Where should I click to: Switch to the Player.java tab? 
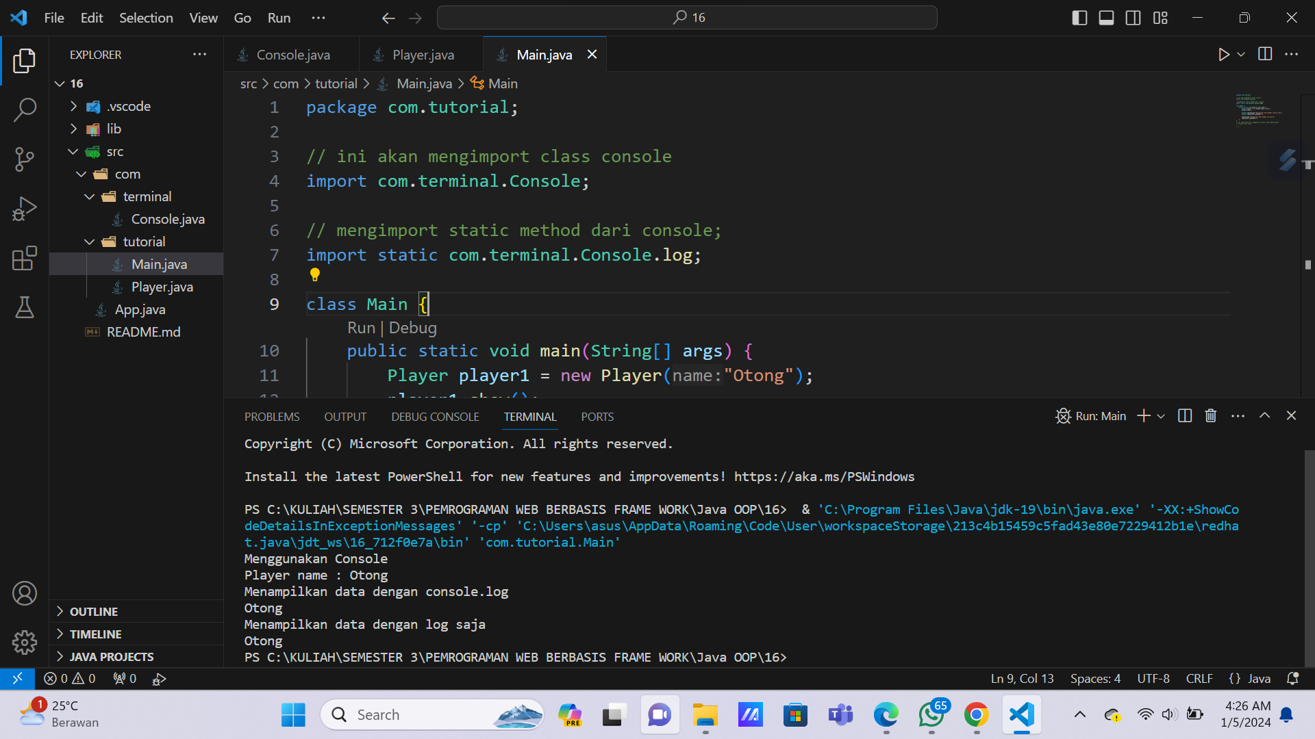423,55
